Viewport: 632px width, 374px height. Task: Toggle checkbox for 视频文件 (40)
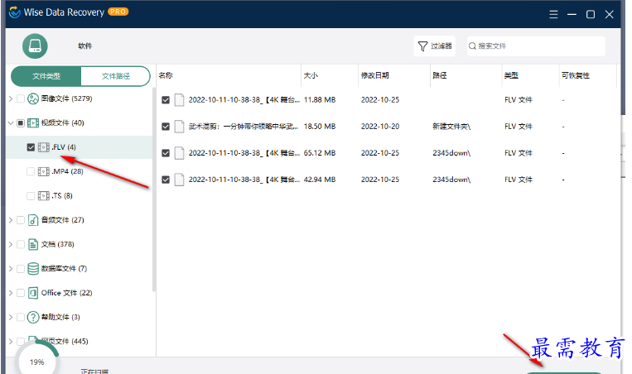(x=21, y=123)
